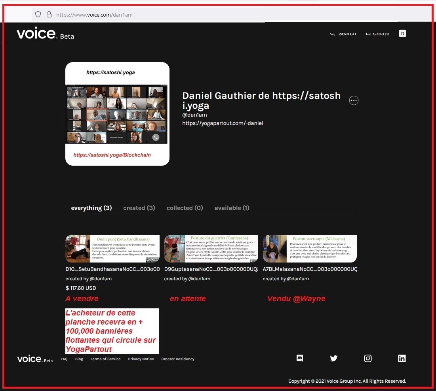This screenshot has width=436, height=391.
Task: Switch to the created (3) tab
Action: tap(139, 208)
